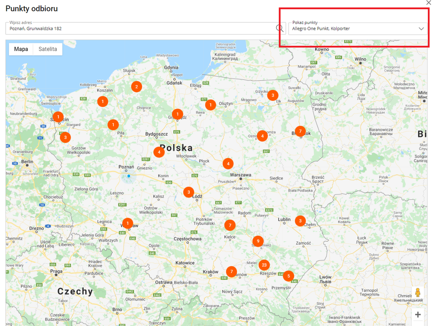Select the Mapa view tab

[21, 49]
